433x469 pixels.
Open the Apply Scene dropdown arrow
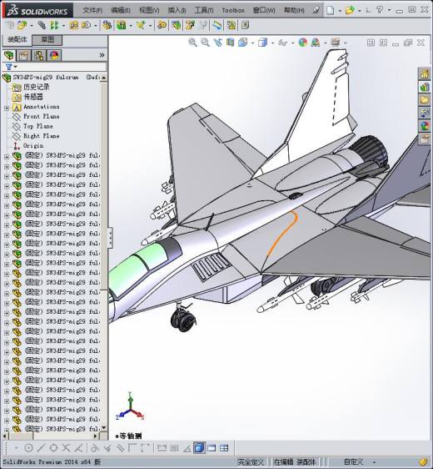pyautogui.click(x=326, y=43)
